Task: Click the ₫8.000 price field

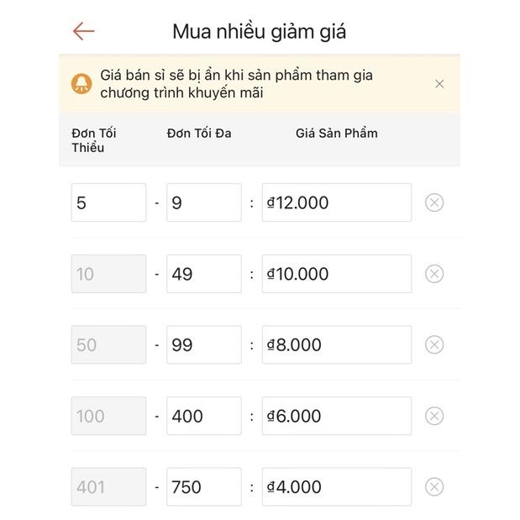Action: 336,344
